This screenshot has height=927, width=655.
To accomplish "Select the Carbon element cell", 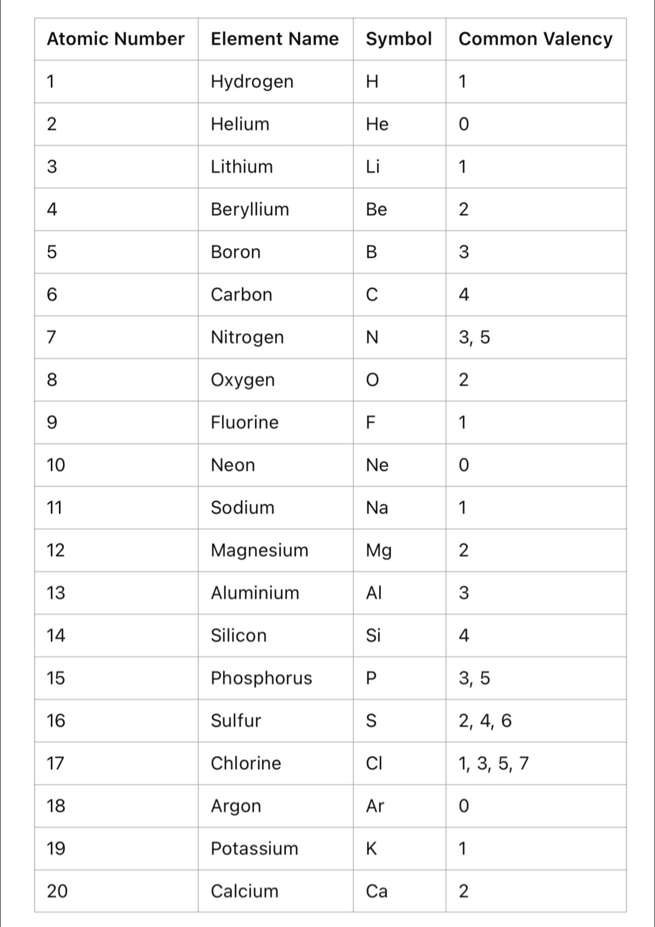I will (276, 295).
